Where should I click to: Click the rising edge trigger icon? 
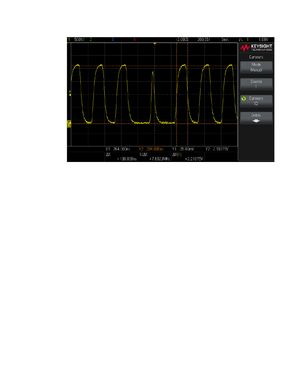click(x=241, y=40)
